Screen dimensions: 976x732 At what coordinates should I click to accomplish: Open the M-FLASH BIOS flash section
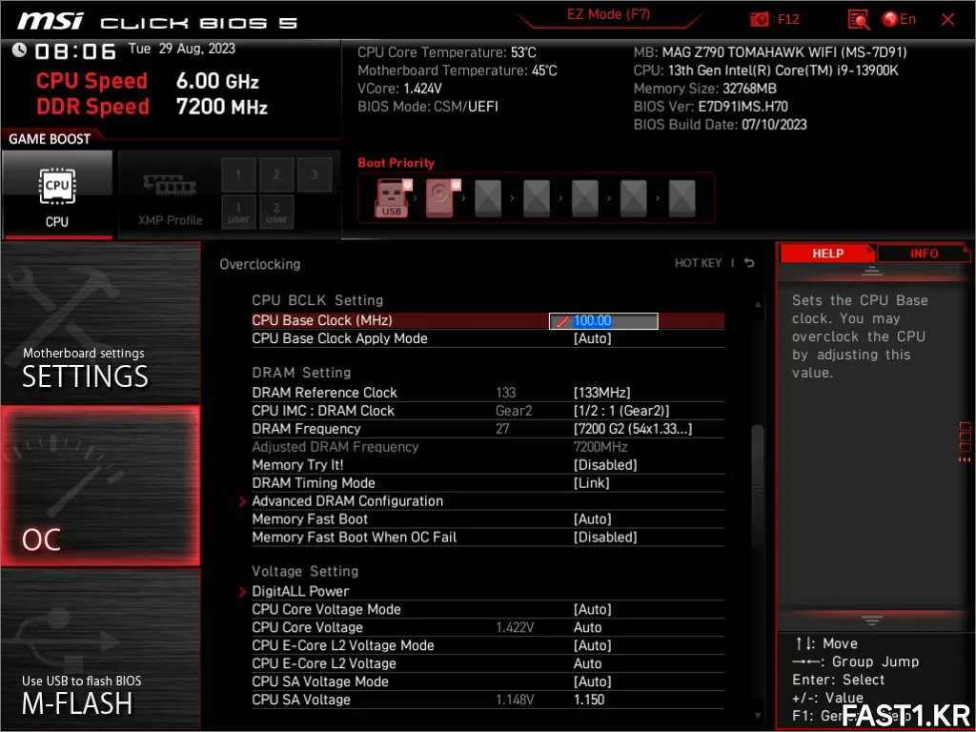click(x=100, y=649)
